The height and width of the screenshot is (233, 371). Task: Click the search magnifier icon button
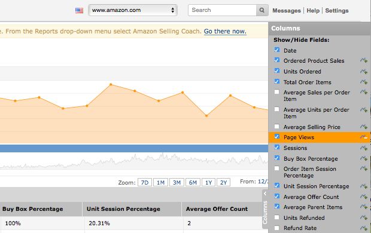coord(262,10)
